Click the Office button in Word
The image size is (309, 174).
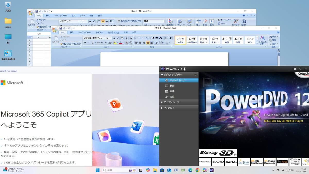click(x=55, y=30)
